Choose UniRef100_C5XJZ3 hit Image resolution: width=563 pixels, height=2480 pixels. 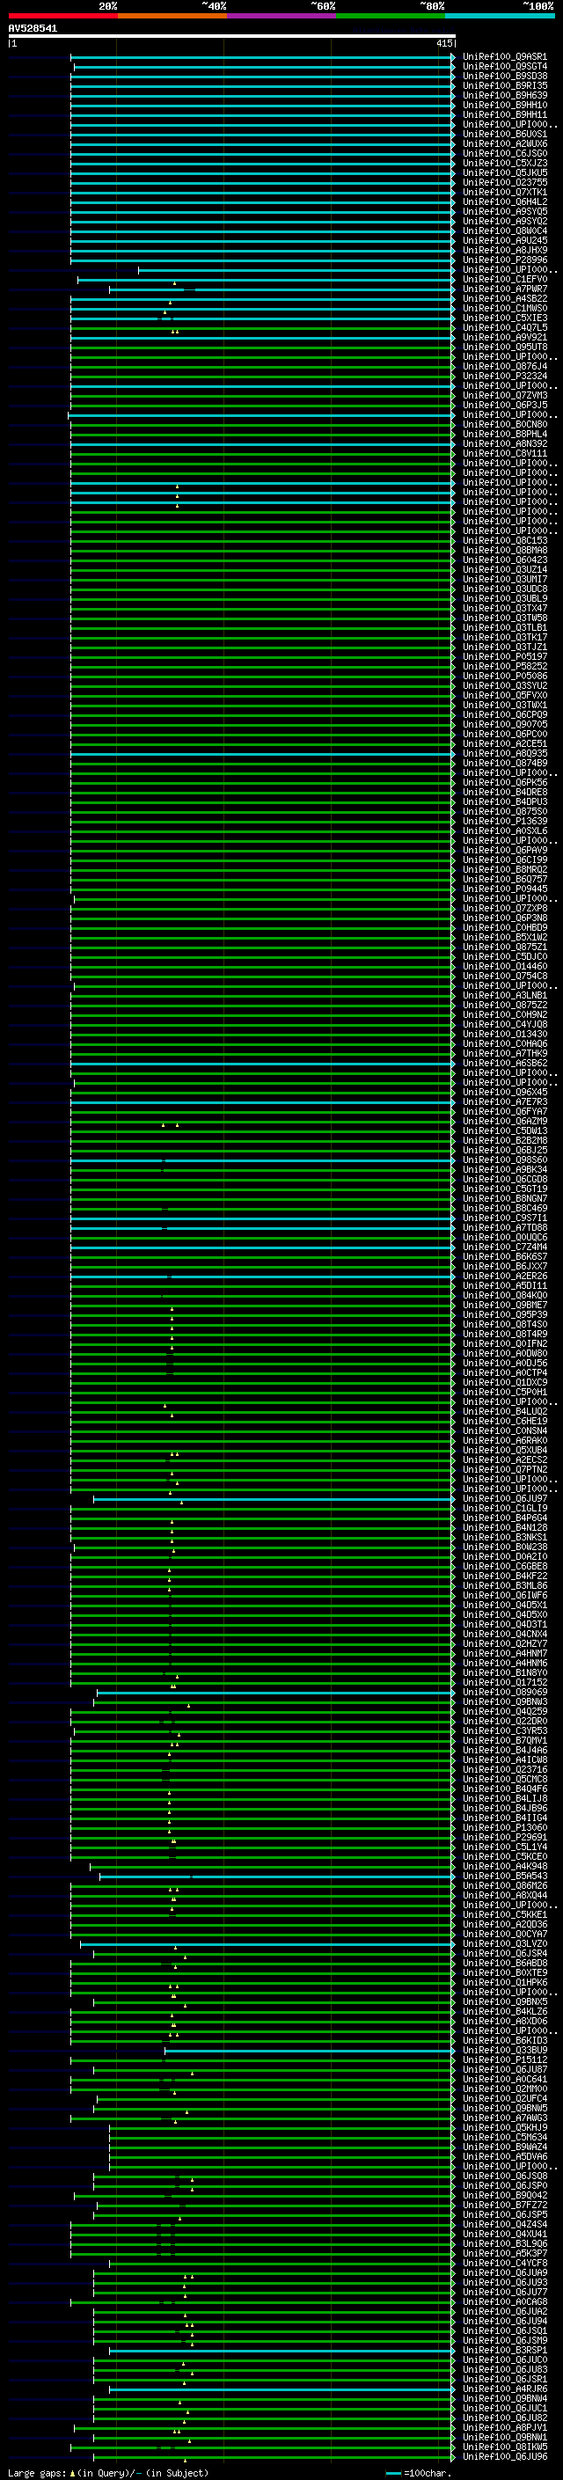[504, 163]
